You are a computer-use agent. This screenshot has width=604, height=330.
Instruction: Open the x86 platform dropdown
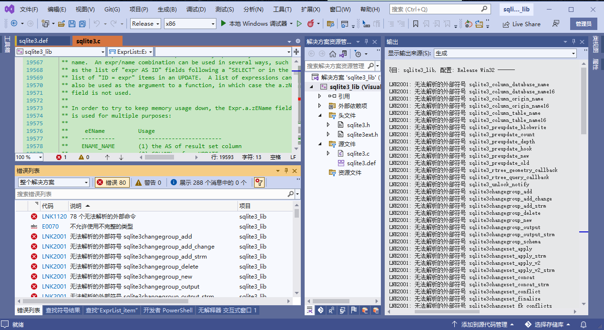pyautogui.click(x=190, y=23)
